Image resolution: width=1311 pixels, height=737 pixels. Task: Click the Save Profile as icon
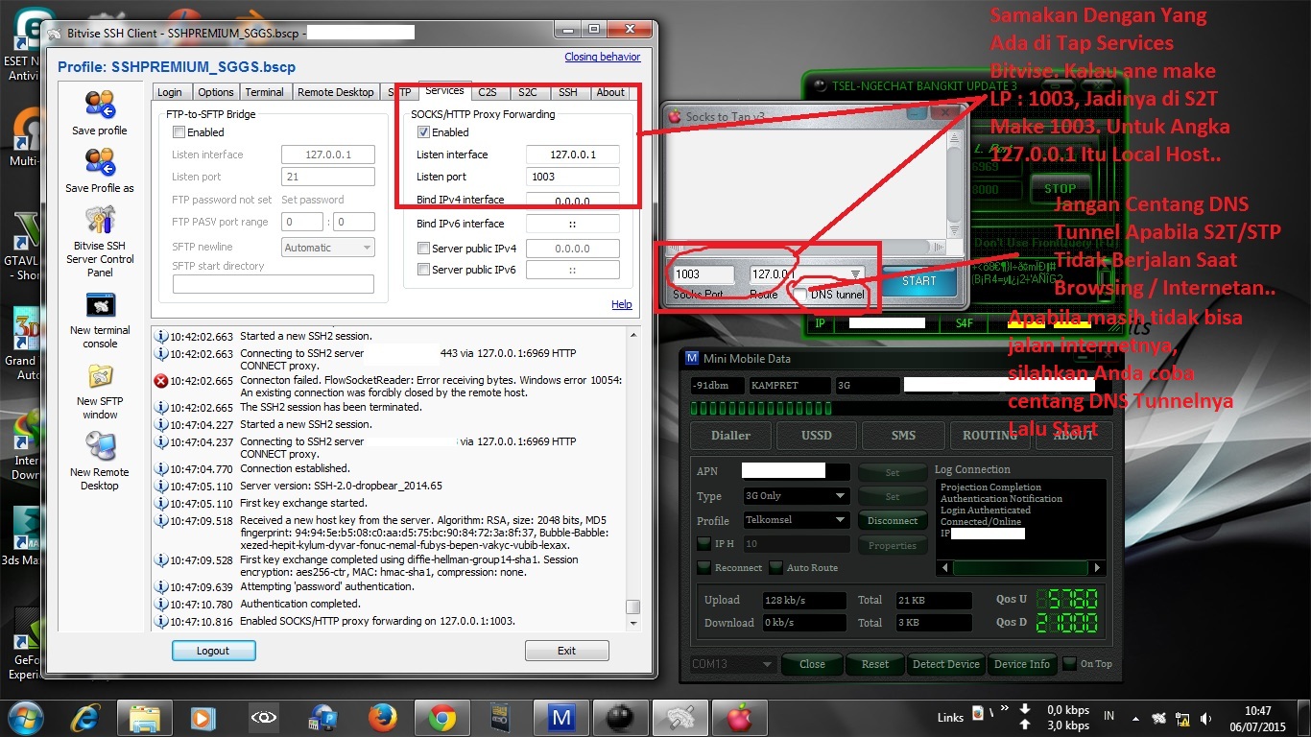(x=100, y=162)
